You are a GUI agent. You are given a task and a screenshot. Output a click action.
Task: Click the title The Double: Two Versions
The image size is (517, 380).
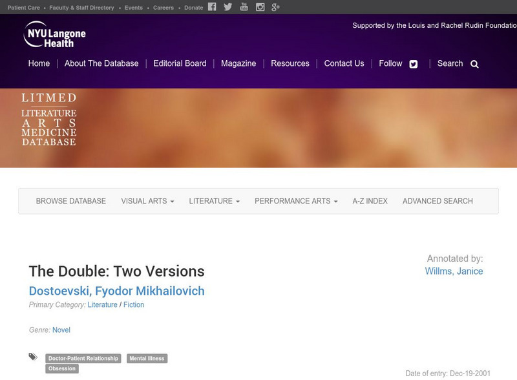(117, 271)
